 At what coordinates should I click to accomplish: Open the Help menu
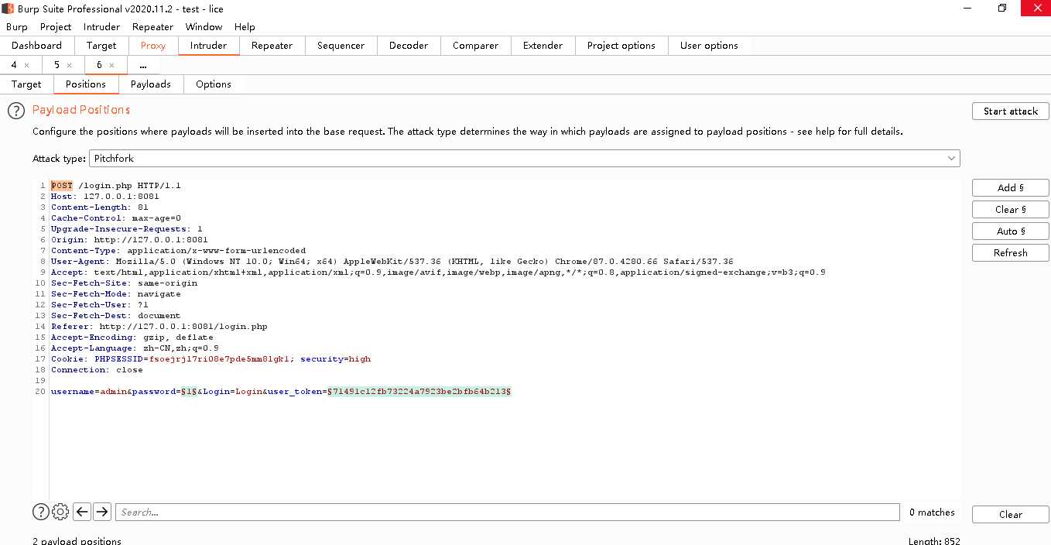pyautogui.click(x=245, y=26)
